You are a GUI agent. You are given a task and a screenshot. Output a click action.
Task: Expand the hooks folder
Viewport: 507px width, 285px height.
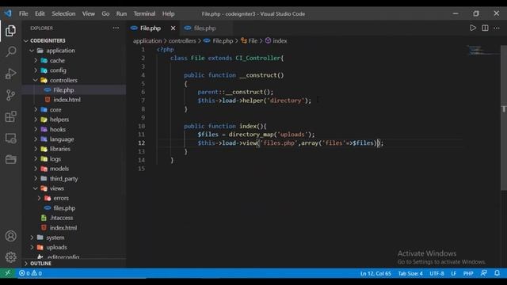tap(74, 129)
